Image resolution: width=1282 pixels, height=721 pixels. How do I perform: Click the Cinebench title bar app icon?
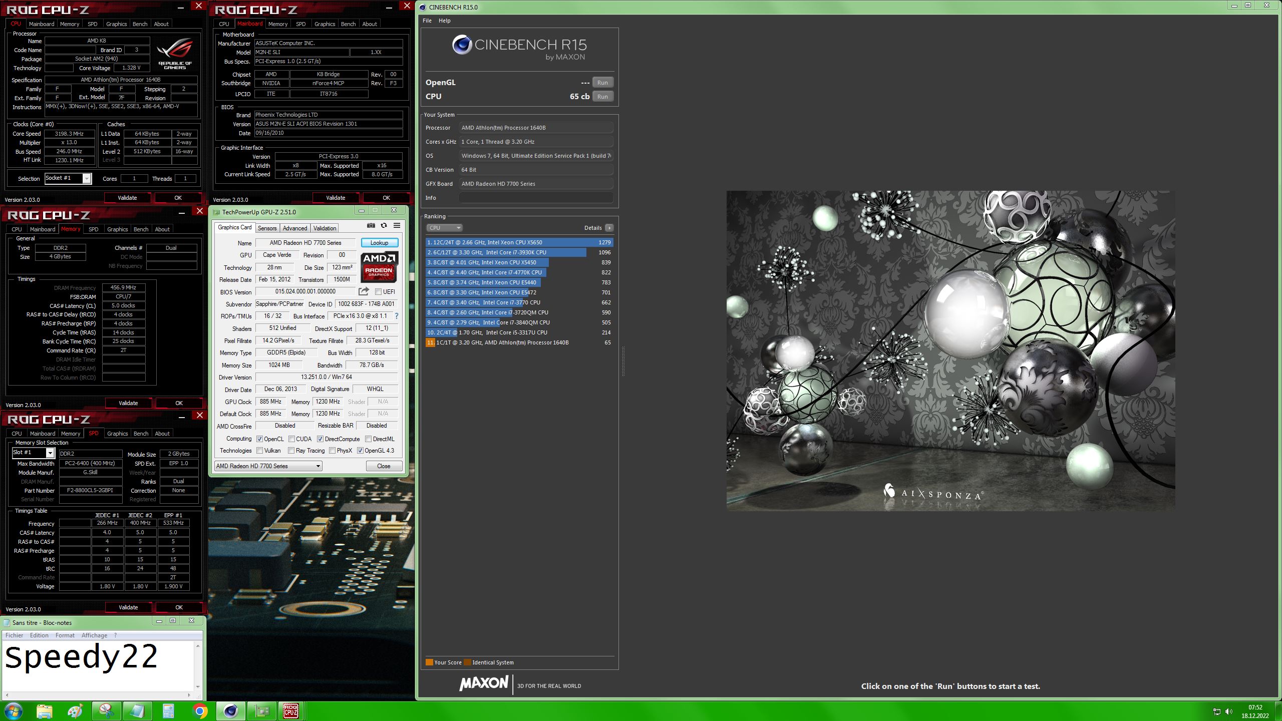click(x=423, y=7)
